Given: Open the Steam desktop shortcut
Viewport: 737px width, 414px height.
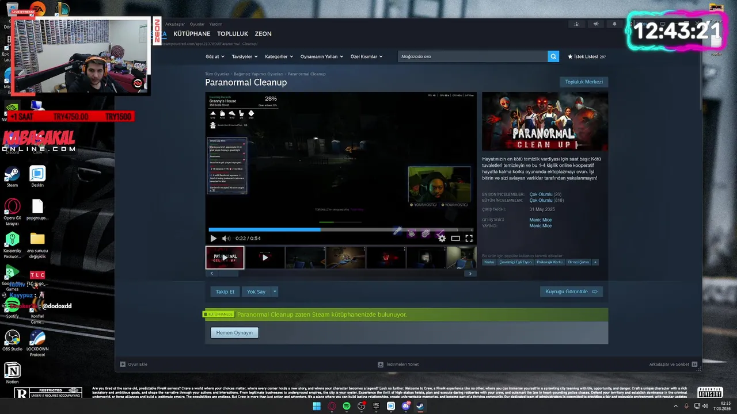Looking at the screenshot, I should (x=12, y=177).
